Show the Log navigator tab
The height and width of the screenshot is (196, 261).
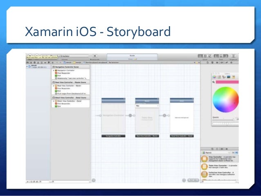[49, 63]
